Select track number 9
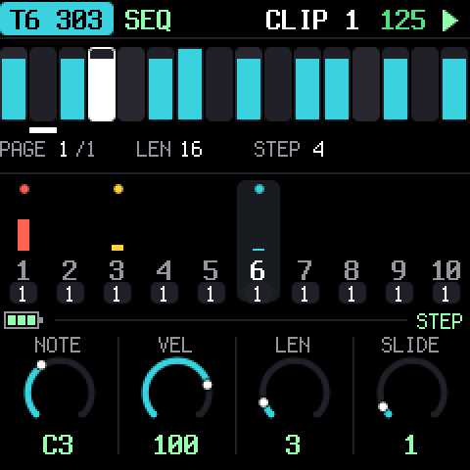 399,270
